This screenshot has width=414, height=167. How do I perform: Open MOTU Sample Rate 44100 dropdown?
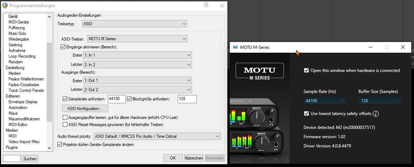[325, 100]
